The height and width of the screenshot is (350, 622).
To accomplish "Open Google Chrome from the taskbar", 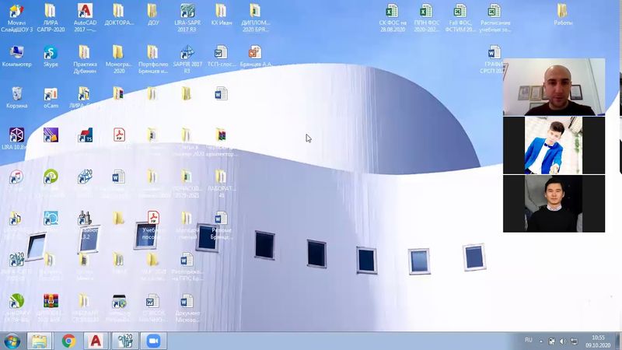I will coord(68,341).
